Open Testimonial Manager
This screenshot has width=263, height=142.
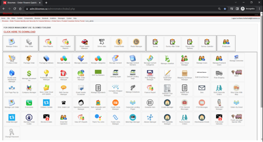(x=167, y=74)
